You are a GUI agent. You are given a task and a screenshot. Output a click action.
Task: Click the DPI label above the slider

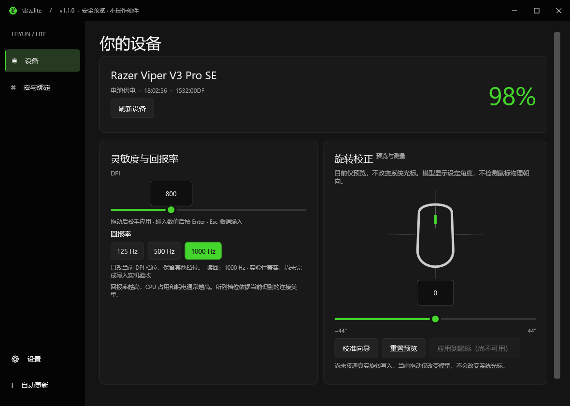click(115, 174)
